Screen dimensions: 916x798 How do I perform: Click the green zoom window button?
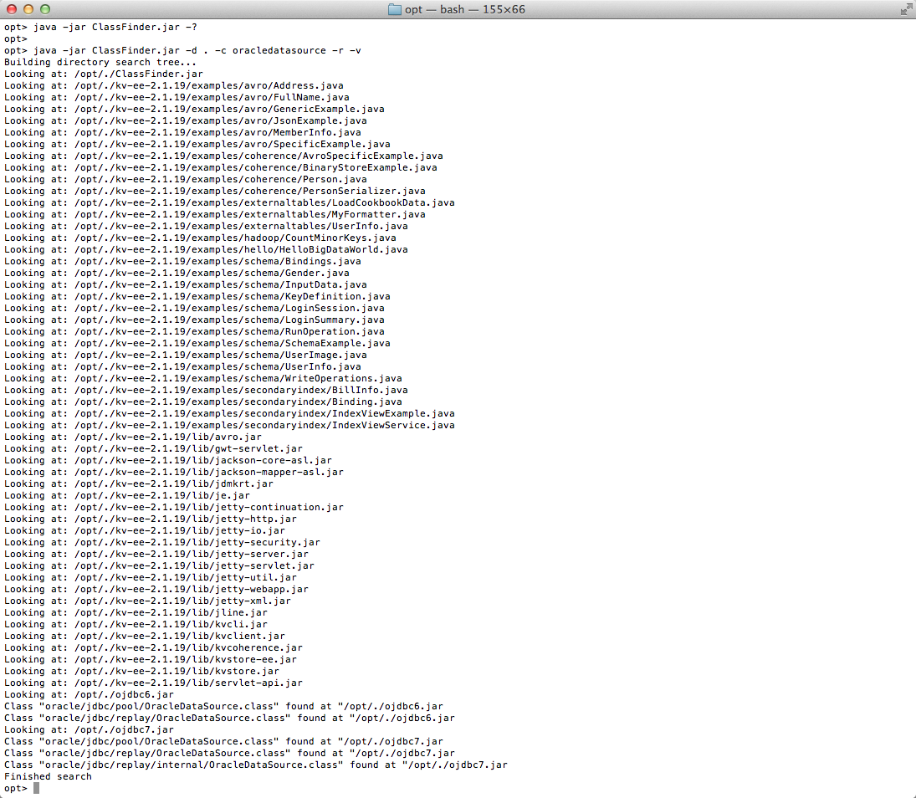[x=45, y=9]
